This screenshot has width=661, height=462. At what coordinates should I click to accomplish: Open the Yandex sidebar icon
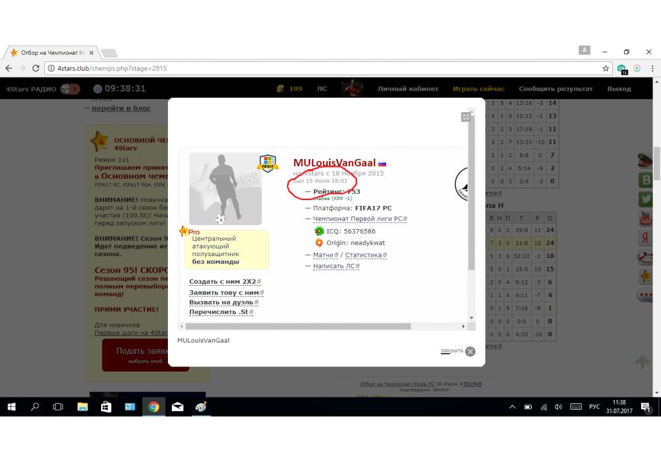645,238
